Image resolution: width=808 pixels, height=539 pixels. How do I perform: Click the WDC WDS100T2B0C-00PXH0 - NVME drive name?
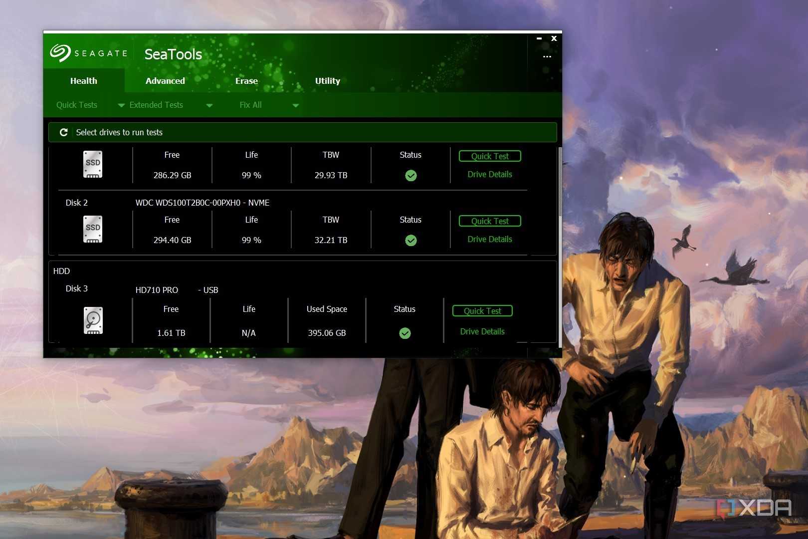202,203
